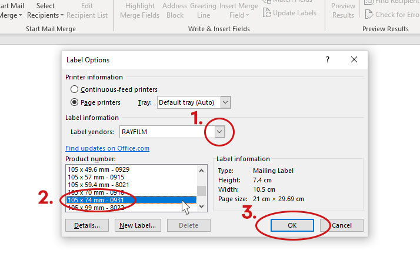Click the product list scrollbar thumb

(x=202, y=191)
